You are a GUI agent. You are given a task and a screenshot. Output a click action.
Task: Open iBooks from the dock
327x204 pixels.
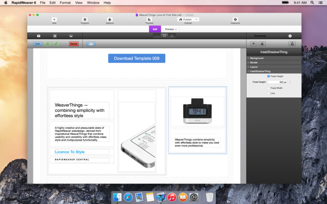point(183,197)
